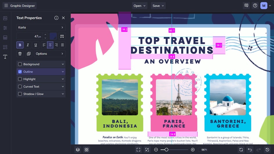The width and height of the screenshot is (274, 154).
Task: Enable the Shadow / Glow checkbox
Action: click(20, 94)
